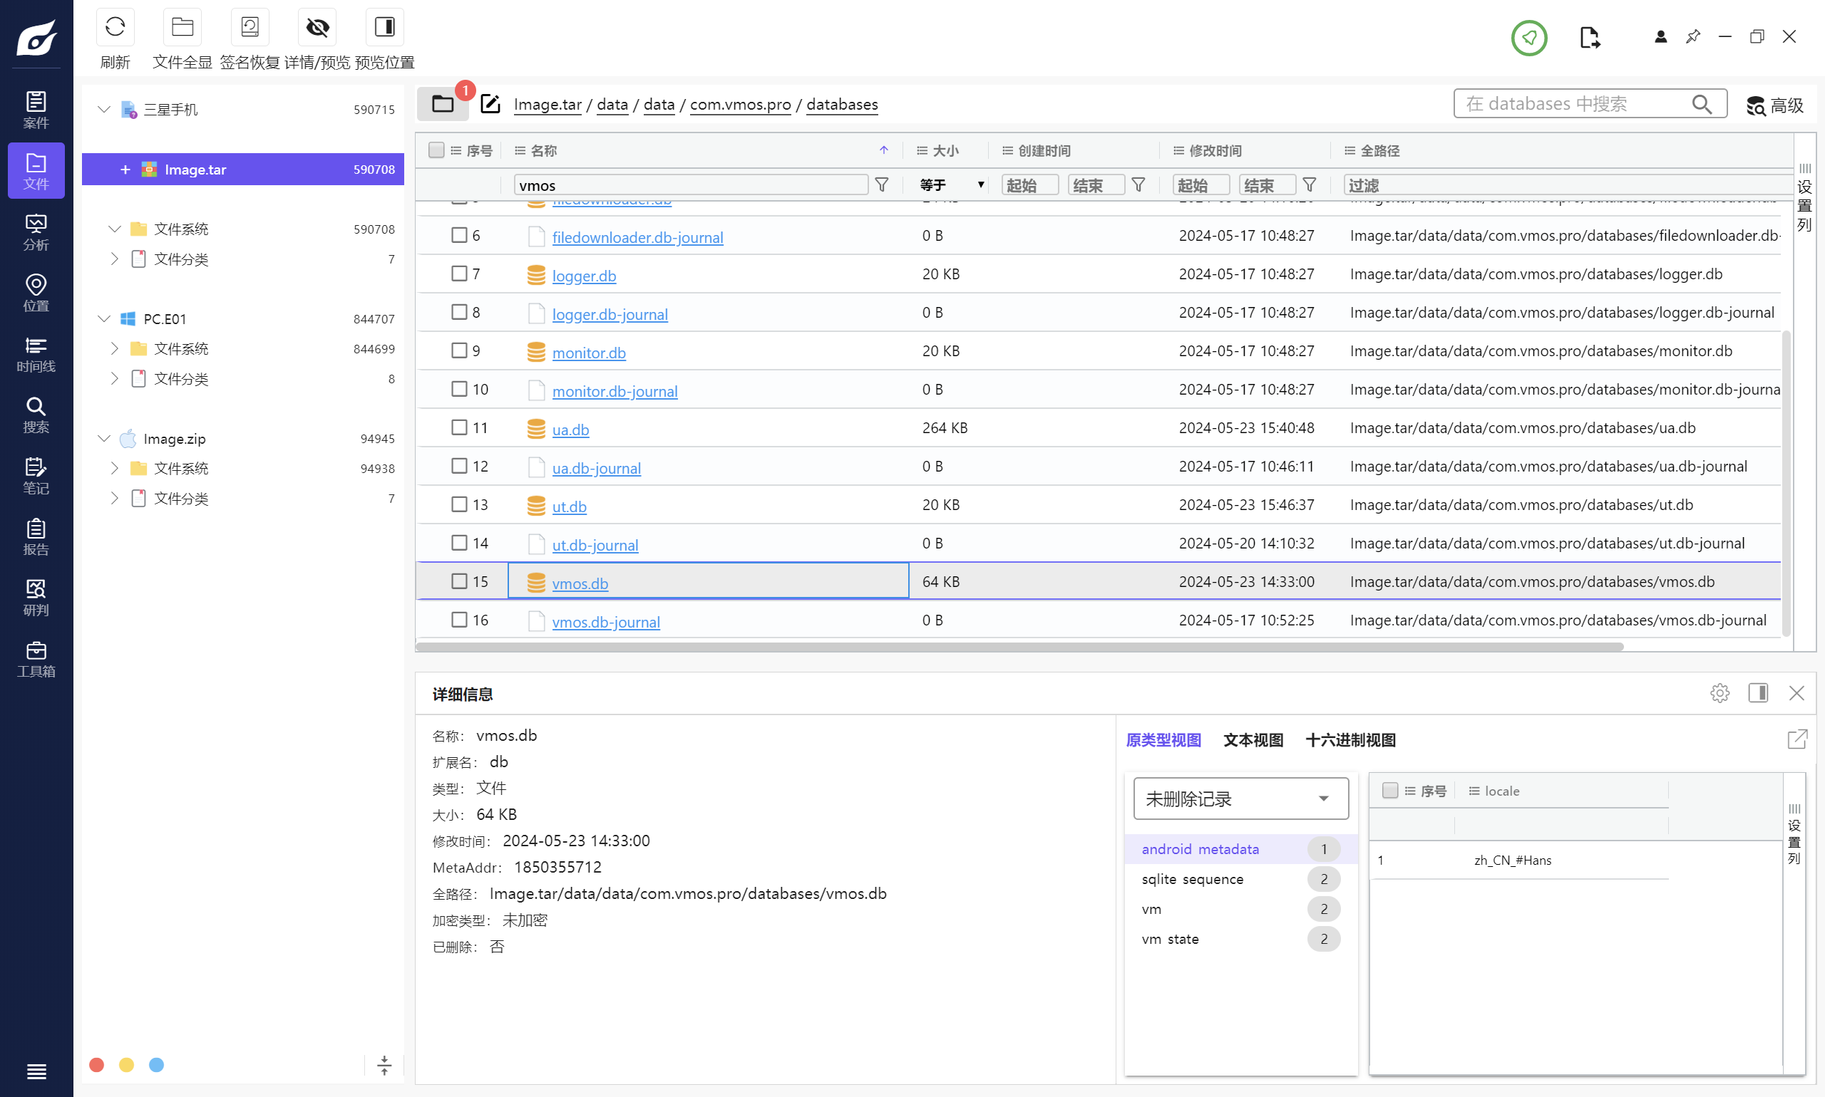Viewport: 1825px width, 1097px height.
Task: Click the green shield status icon
Action: (x=1529, y=37)
